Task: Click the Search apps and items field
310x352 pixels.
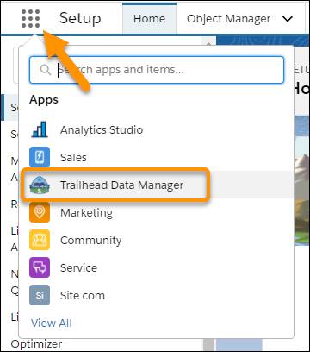Action: [x=157, y=70]
